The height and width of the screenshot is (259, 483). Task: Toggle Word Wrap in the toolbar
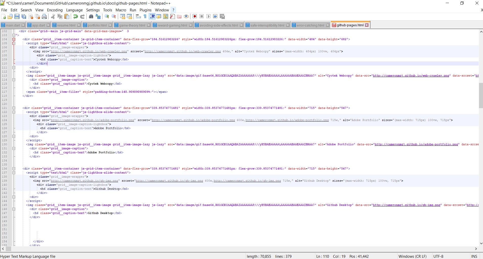[138, 16]
